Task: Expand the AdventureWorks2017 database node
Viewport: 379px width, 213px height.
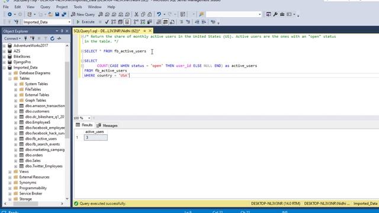Action: pos(4,46)
